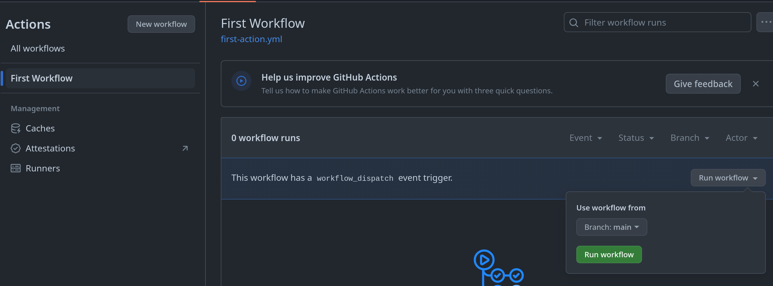Select the Branch: main selector
773x286 pixels.
coord(611,227)
